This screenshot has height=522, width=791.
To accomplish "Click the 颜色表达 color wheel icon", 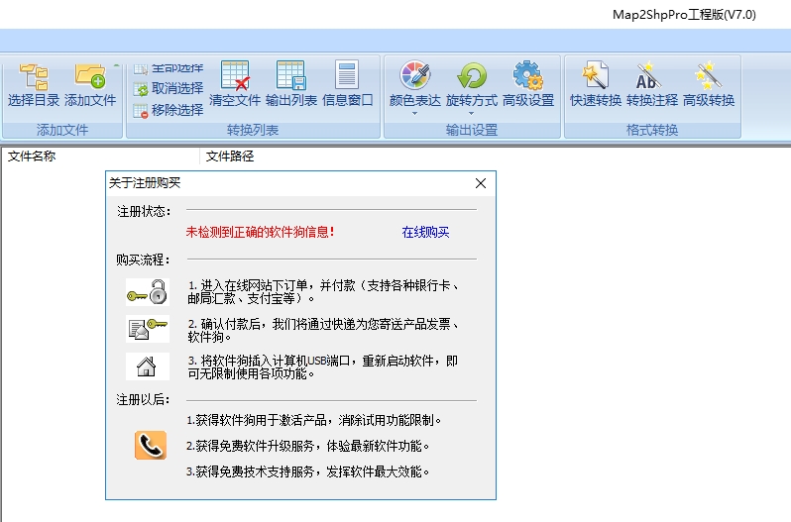I will (x=414, y=75).
